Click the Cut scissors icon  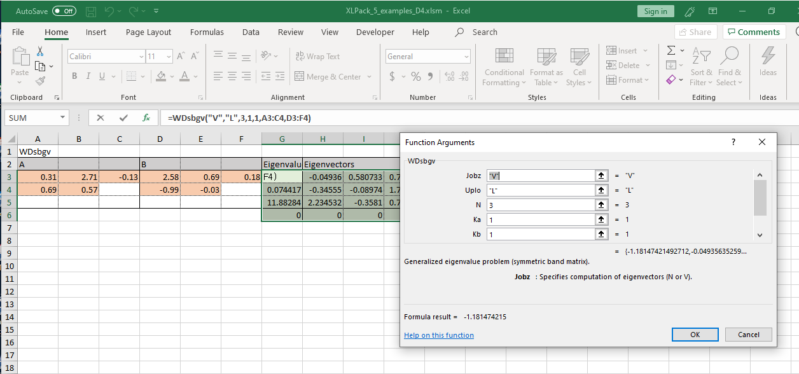click(x=40, y=52)
